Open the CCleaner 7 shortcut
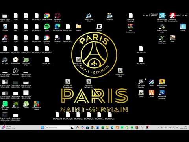The width and height of the screenshot is (189, 142). click(5, 38)
